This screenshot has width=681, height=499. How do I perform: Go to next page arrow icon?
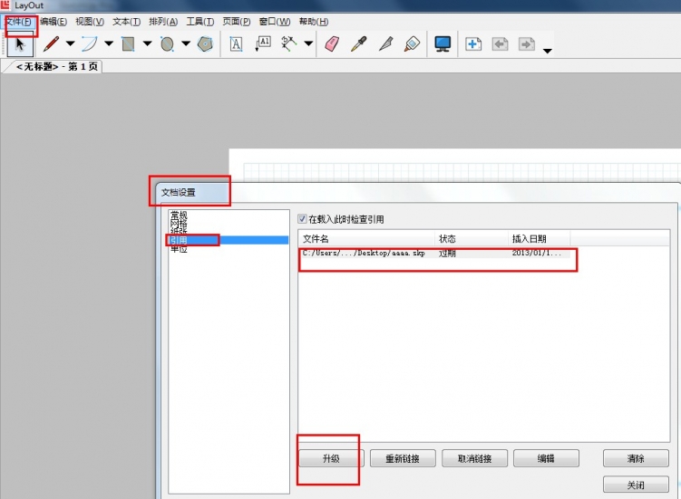tap(527, 43)
